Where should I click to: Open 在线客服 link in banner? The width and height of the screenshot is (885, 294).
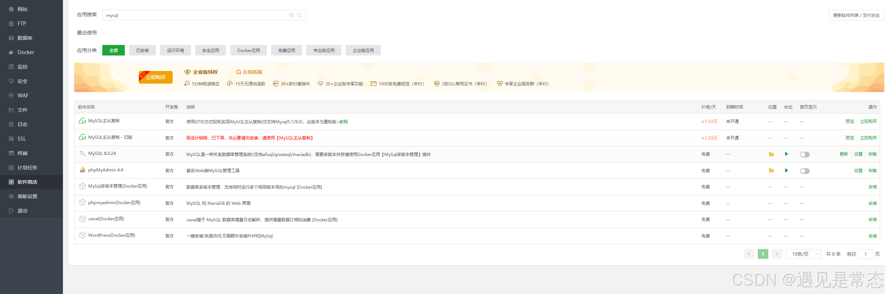pyautogui.click(x=249, y=72)
